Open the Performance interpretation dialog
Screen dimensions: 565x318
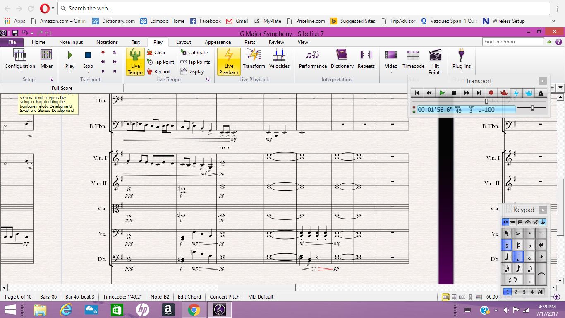pyautogui.click(x=313, y=59)
